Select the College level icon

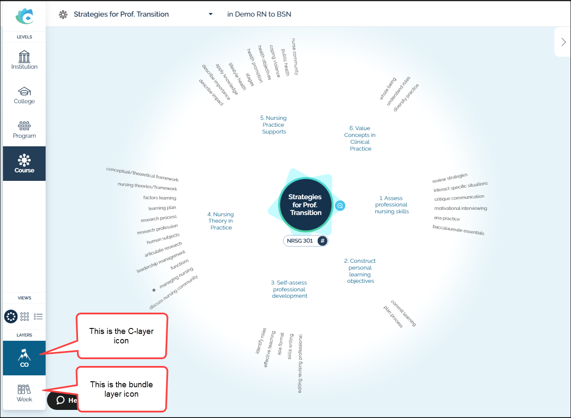tap(24, 95)
